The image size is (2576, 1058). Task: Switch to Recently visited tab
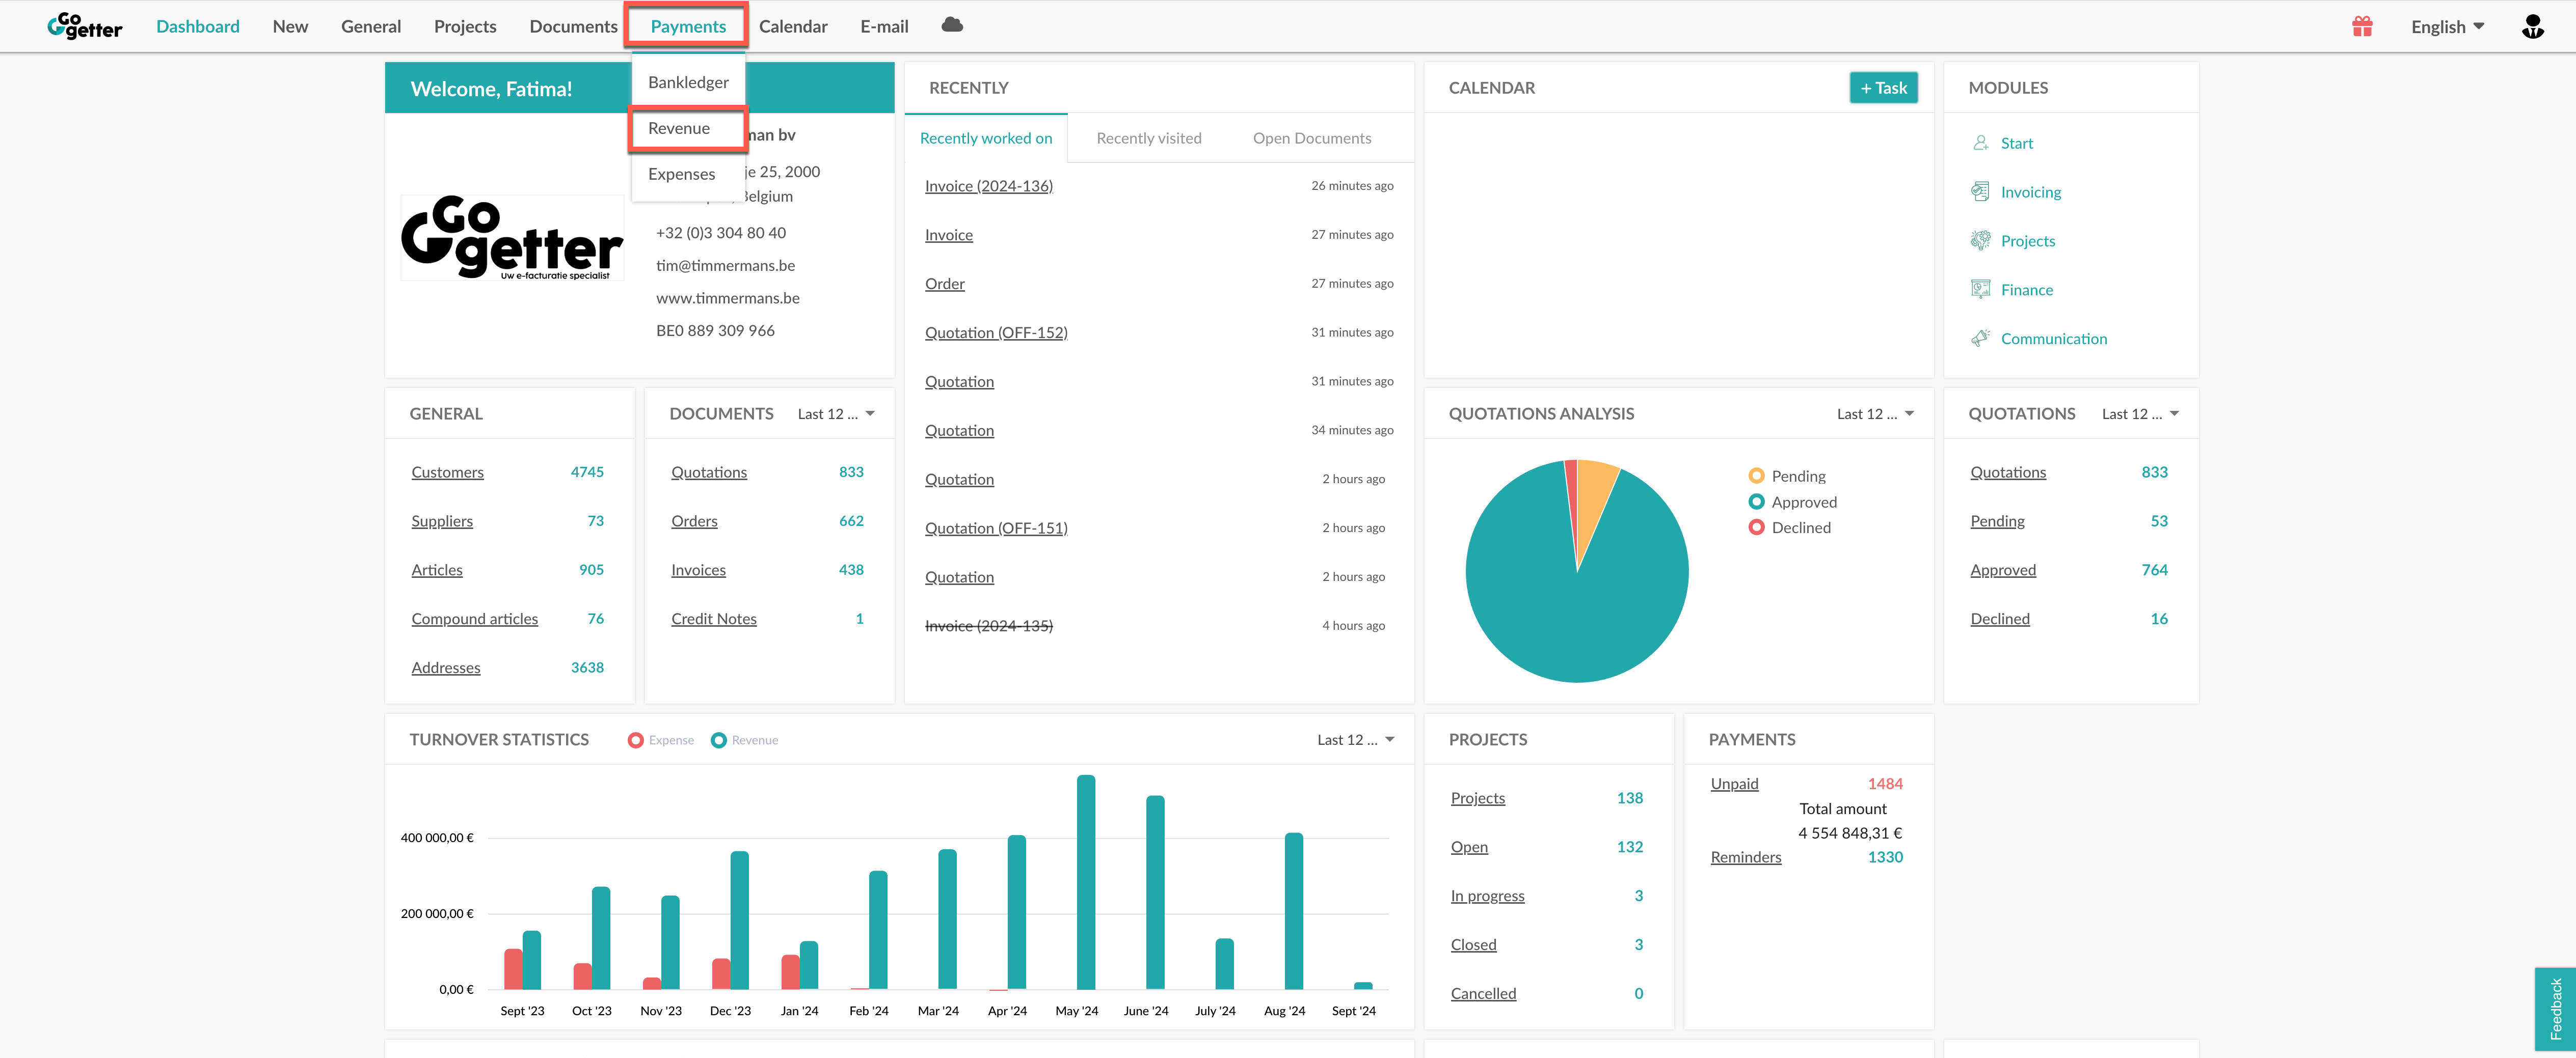tap(1149, 138)
